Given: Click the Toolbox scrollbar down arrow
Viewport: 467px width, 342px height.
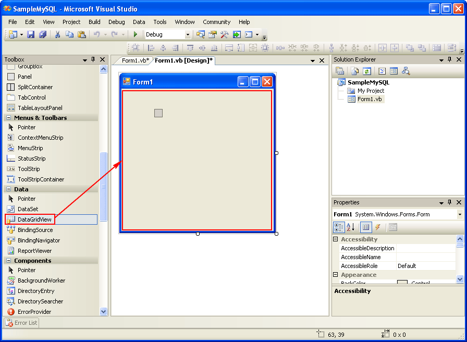Looking at the screenshot, I should pos(103,312).
